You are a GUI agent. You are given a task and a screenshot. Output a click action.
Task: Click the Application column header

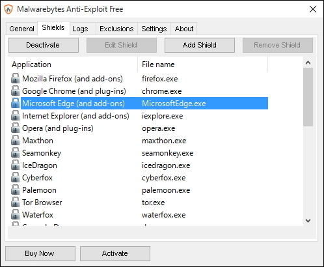point(73,64)
